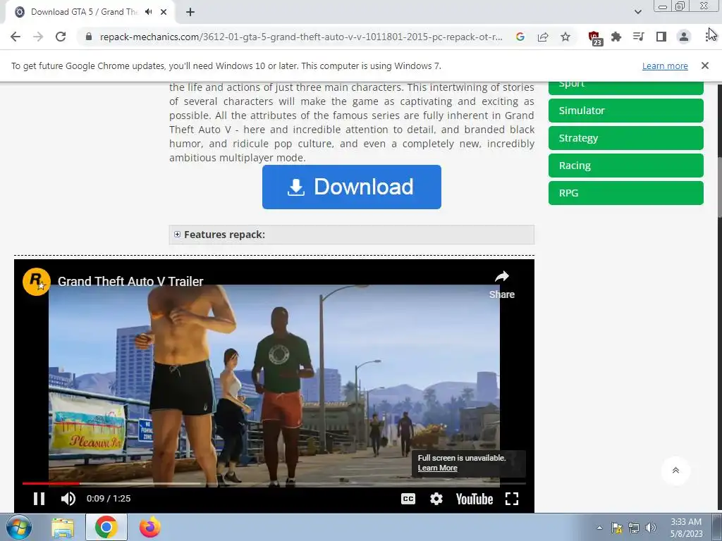Launch Firefox from the taskbar
The height and width of the screenshot is (541, 722).
150,528
